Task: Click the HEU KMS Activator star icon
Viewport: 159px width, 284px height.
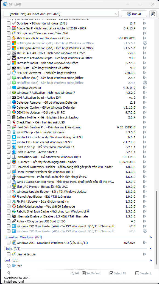Action: 14,73
